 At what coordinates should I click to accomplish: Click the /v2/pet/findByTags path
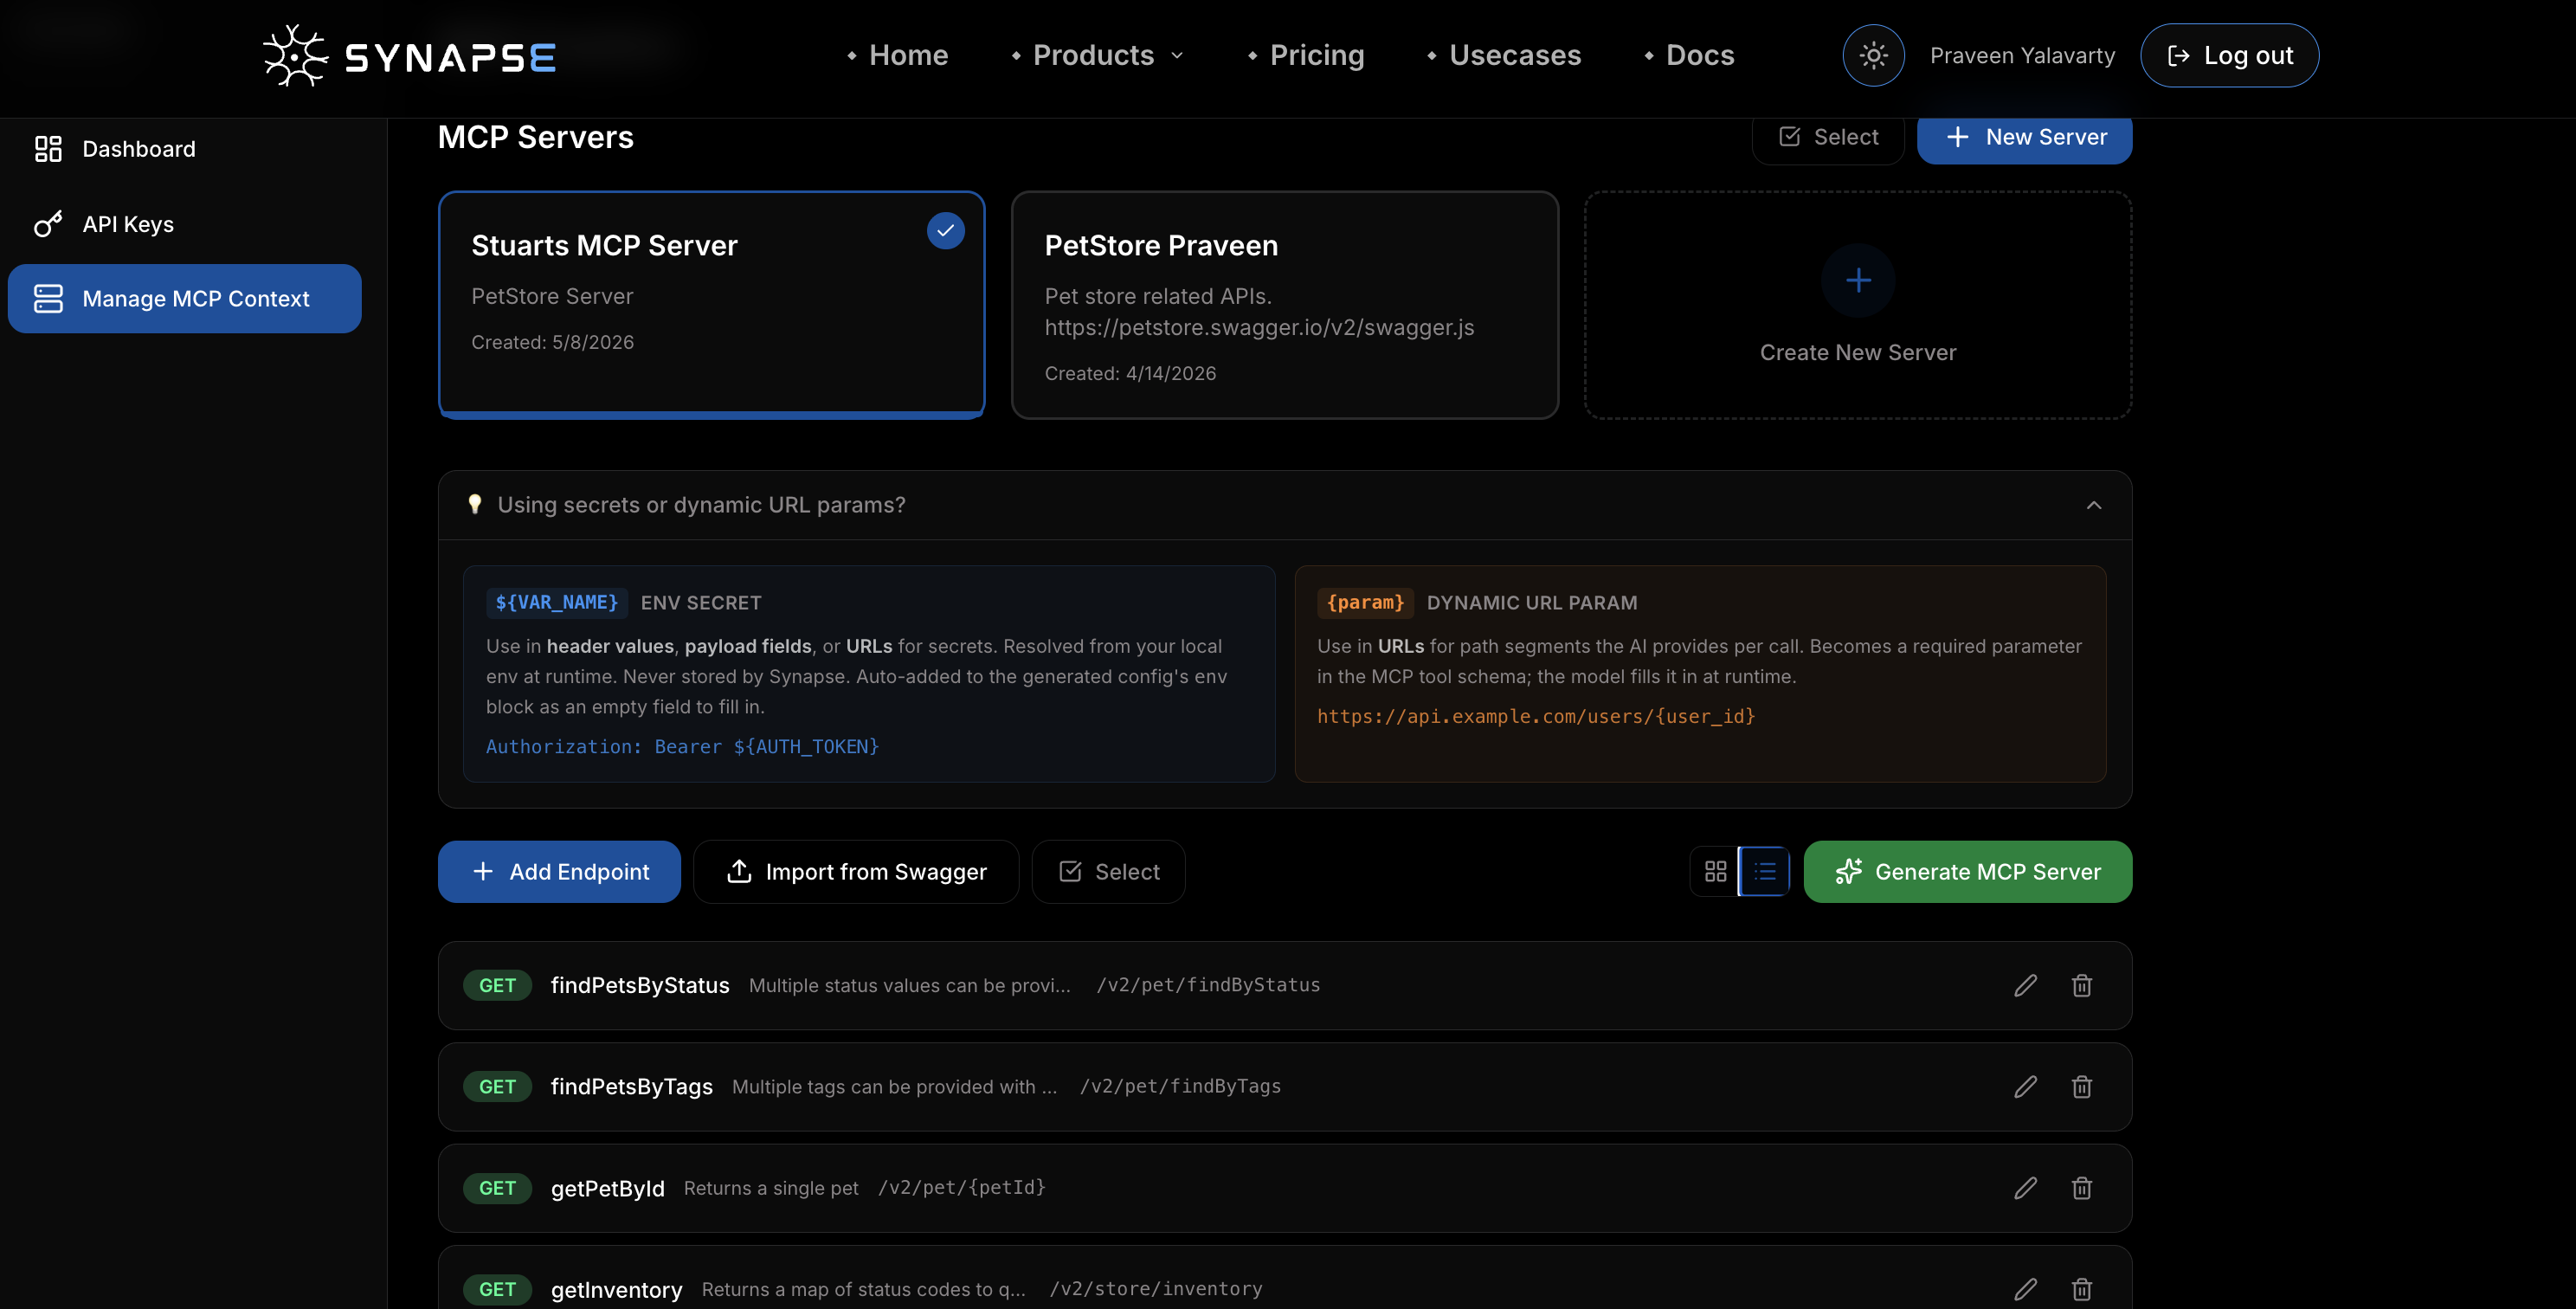[x=1180, y=1086]
